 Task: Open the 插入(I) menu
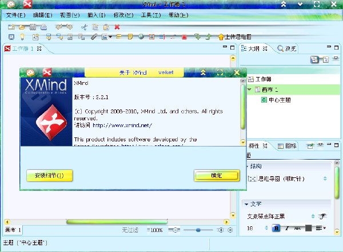click(97, 15)
